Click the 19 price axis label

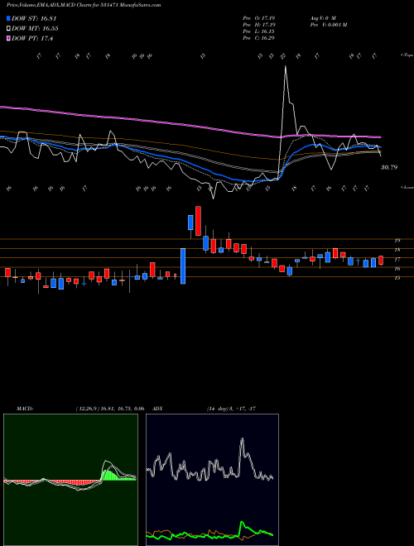[x=397, y=240]
